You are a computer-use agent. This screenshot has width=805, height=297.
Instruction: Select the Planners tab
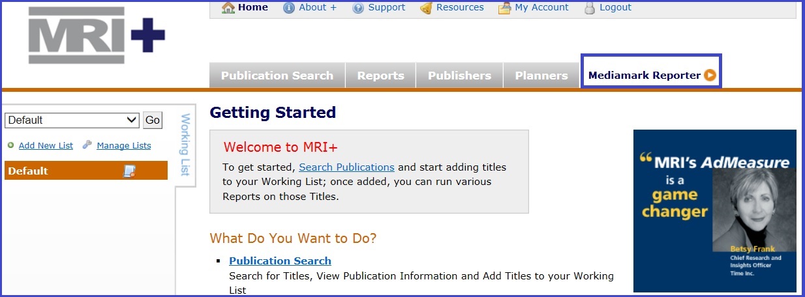(x=541, y=76)
